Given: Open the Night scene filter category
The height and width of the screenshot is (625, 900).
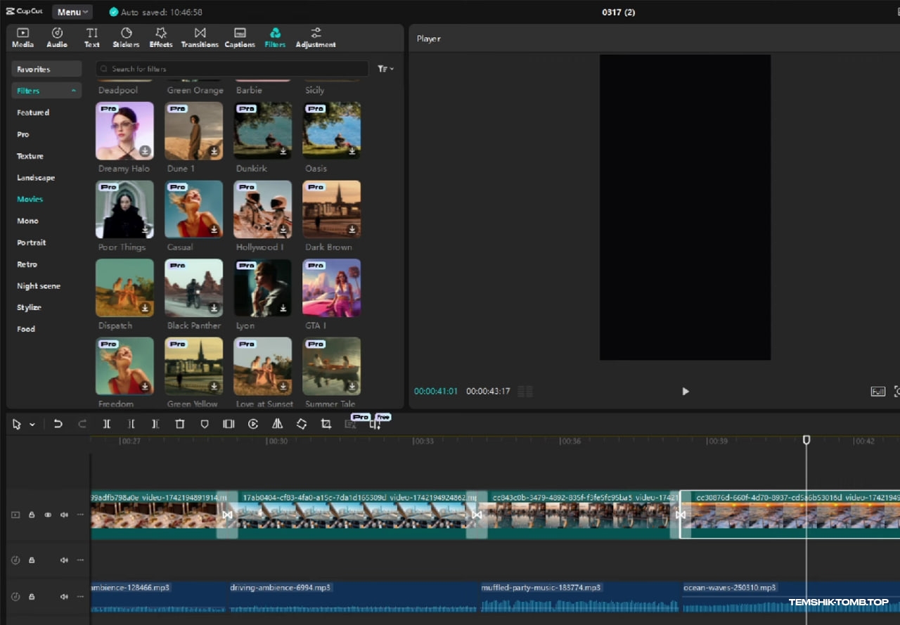Looking at the screenshot, I should click(39, 286).
